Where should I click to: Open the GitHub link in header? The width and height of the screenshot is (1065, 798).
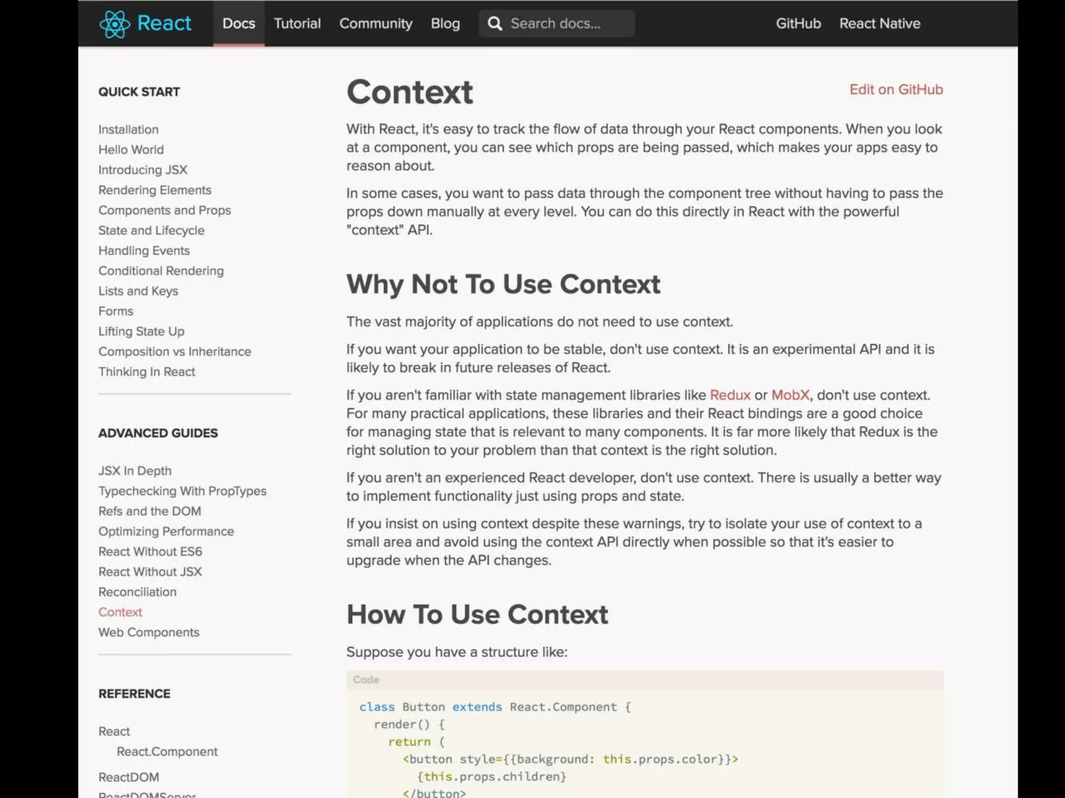(x=798, y=23)
